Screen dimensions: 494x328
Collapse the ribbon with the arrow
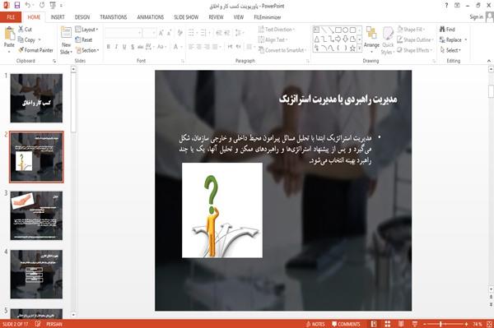(x=488, y=61)
